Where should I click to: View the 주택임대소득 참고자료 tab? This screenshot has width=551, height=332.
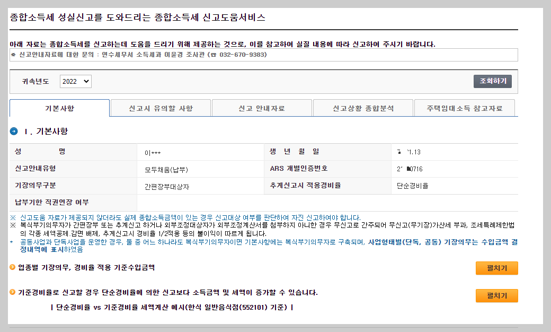point(465,107)
